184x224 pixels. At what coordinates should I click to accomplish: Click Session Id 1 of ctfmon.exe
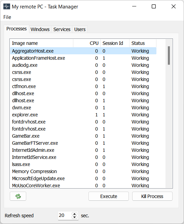[x=104, y=86]
